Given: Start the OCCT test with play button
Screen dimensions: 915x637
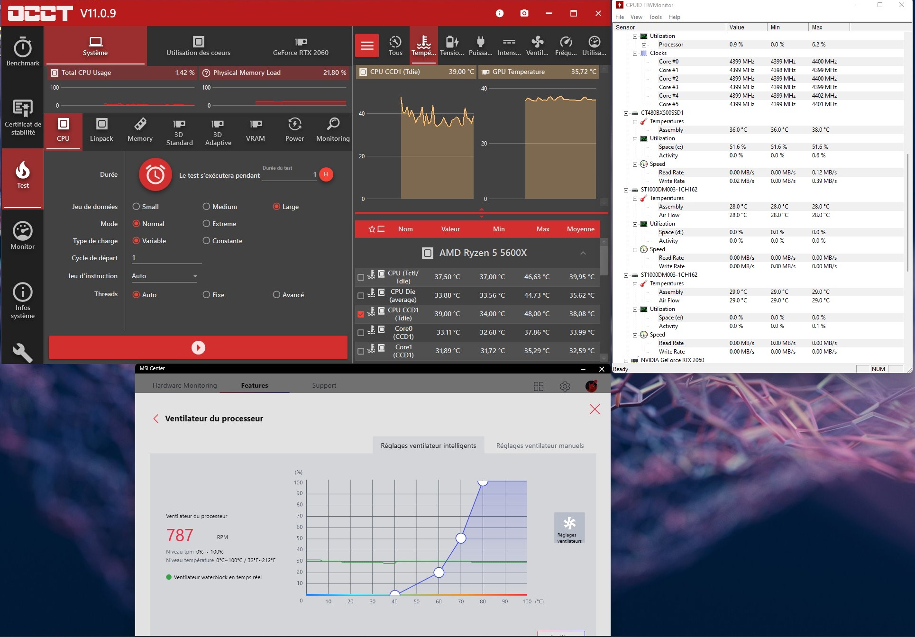Looking at the screenshot, I should point(198,348).
